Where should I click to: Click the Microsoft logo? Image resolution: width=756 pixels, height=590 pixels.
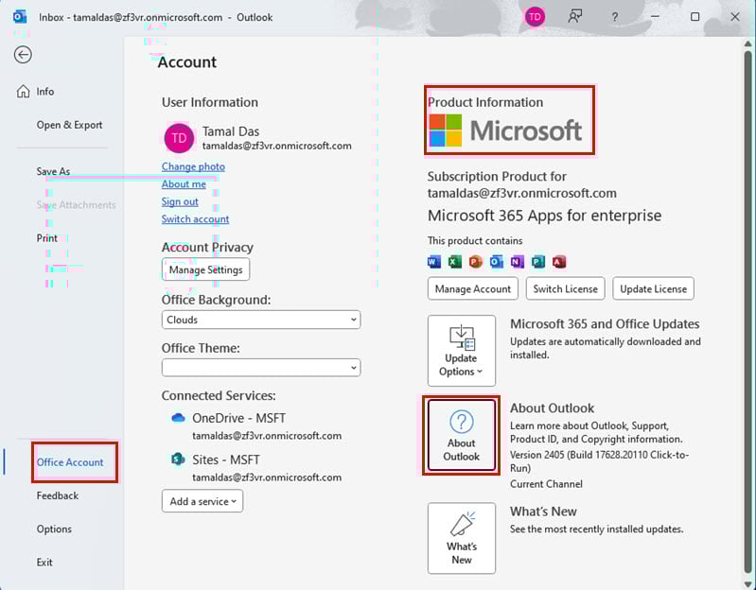click(505, 130)
